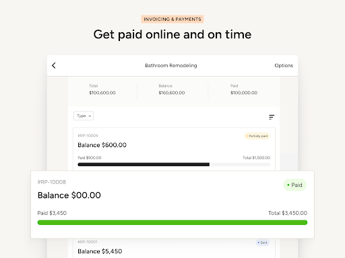Image resolution: width=345 pixels, height=258 pixels.
Task: Open invoice #RP-10008 card
Action: pyautogui.click(x=172, y=204)
